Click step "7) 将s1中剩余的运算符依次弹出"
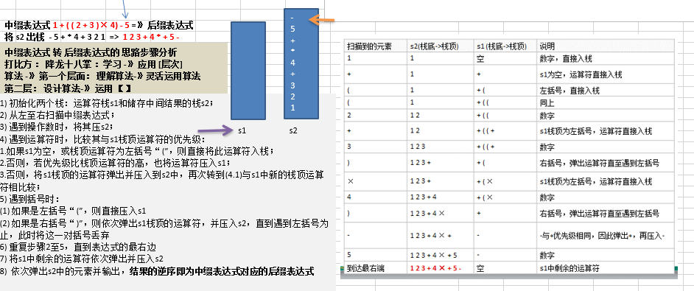The height and width of the screenshot is (291, 694). click(83, 259)
